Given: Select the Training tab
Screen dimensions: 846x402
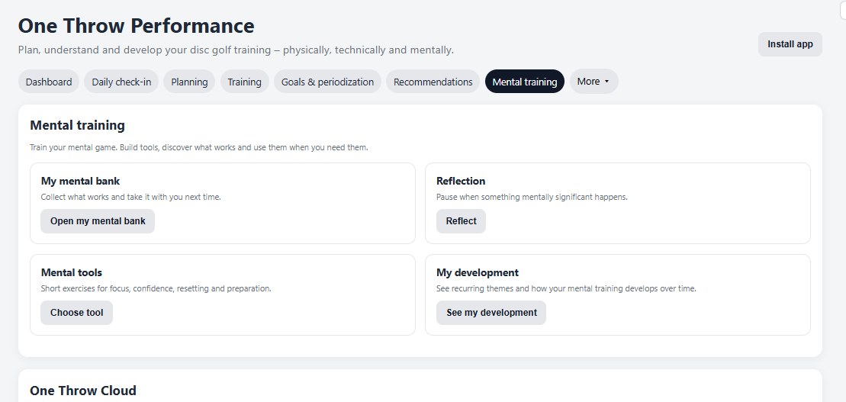Looking at the screenshot, I should tap(244, 82).
